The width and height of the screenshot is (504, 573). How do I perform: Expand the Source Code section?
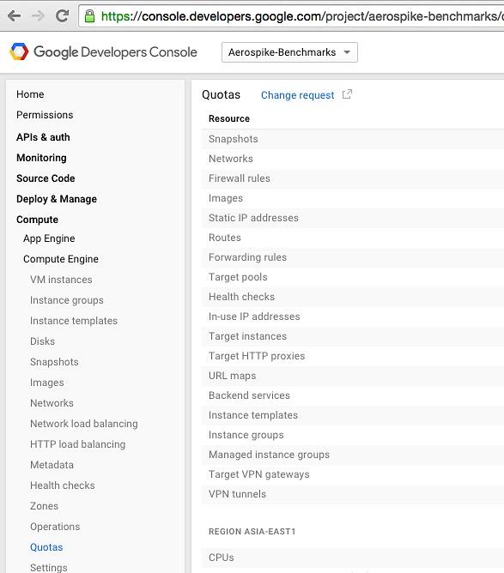(x=46, y=178)
